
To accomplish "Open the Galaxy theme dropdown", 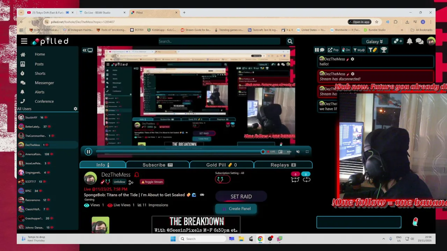I will 374,41.
